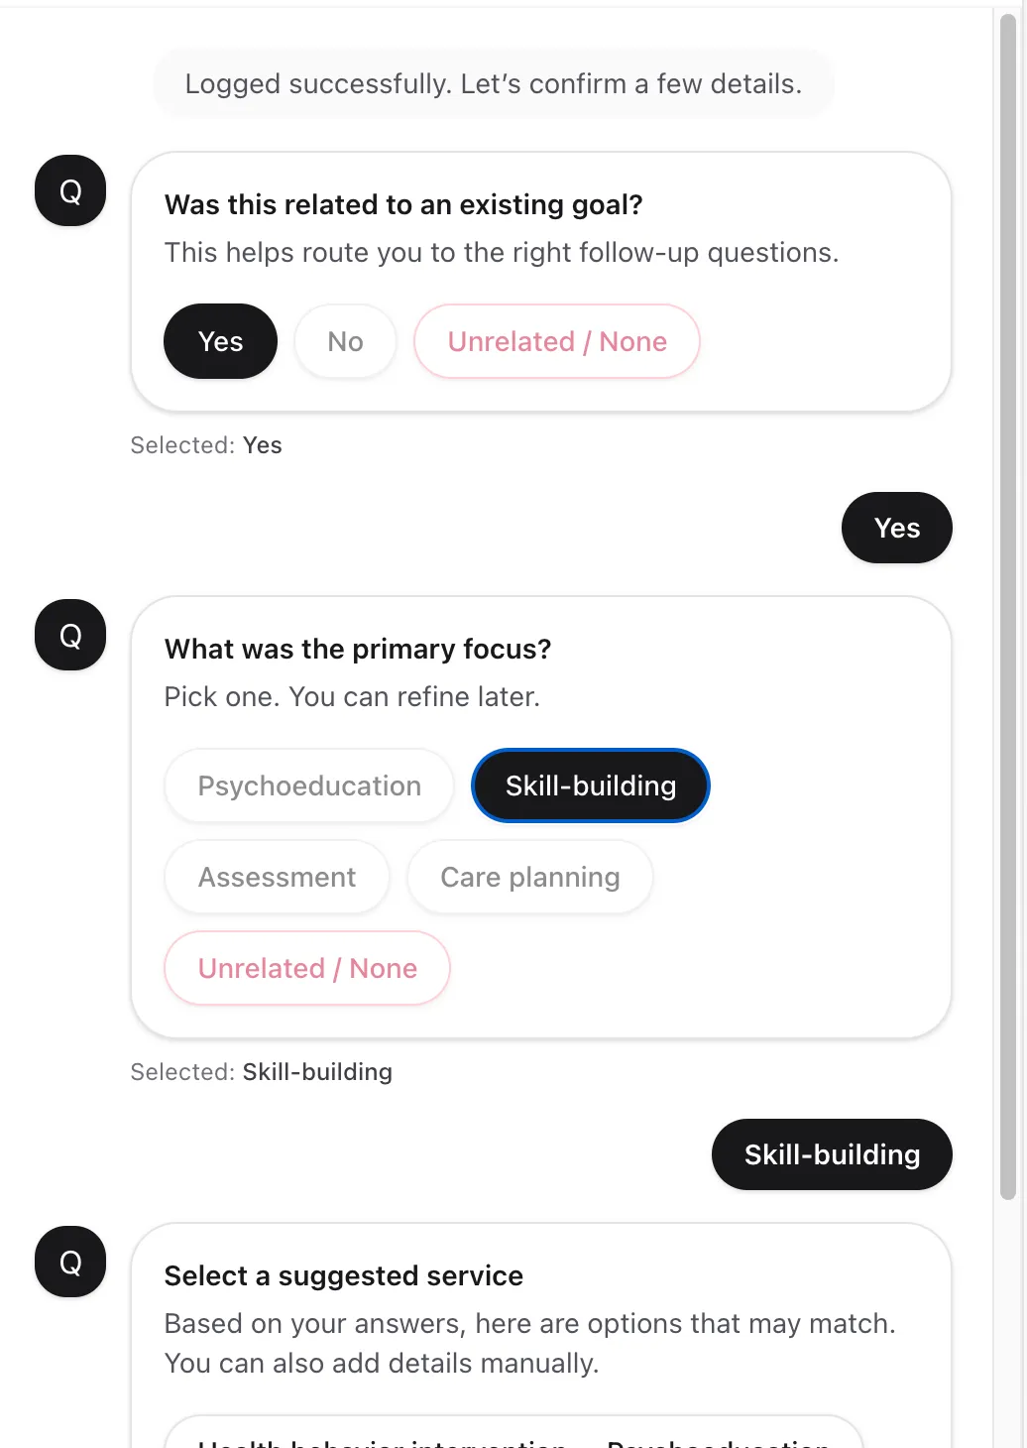The image size is (1027, 1448).
Task: Select No for the existing goal question
Action: [345, 341]
